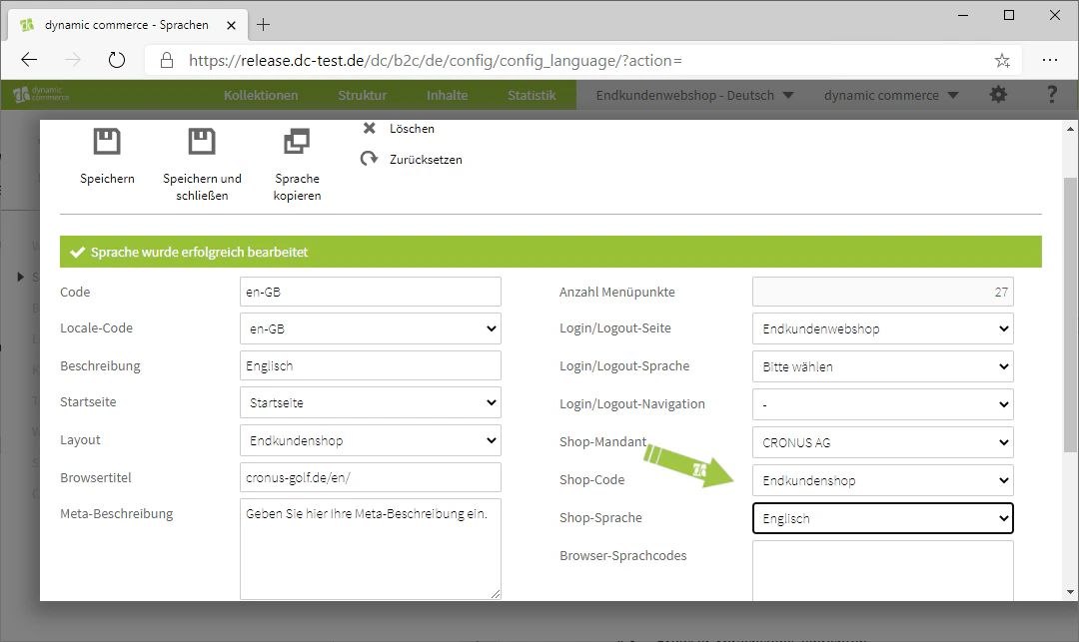Screen dimensions: 1079x642
Task: View site info lock icon
Action: [167, 61]
